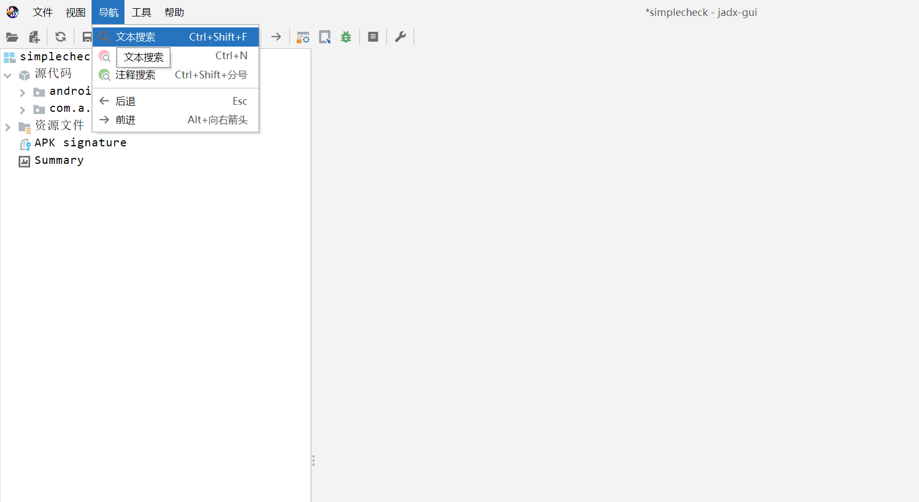
Task: Click the open file folder icon
Action: pos(12,37)
